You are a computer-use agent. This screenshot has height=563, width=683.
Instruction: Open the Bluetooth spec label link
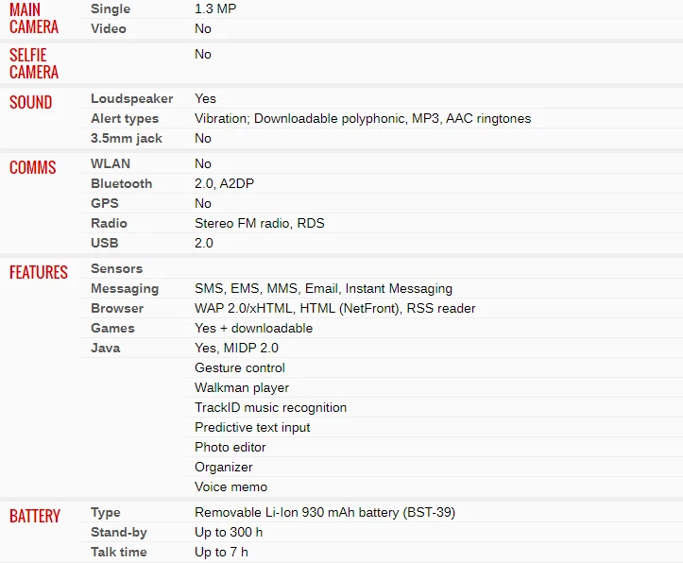pos(121,183)
